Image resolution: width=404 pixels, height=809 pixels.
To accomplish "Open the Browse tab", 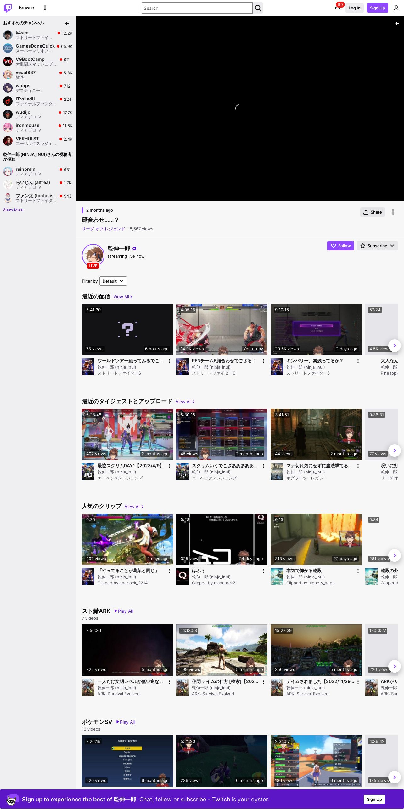I will click(26, 8).
